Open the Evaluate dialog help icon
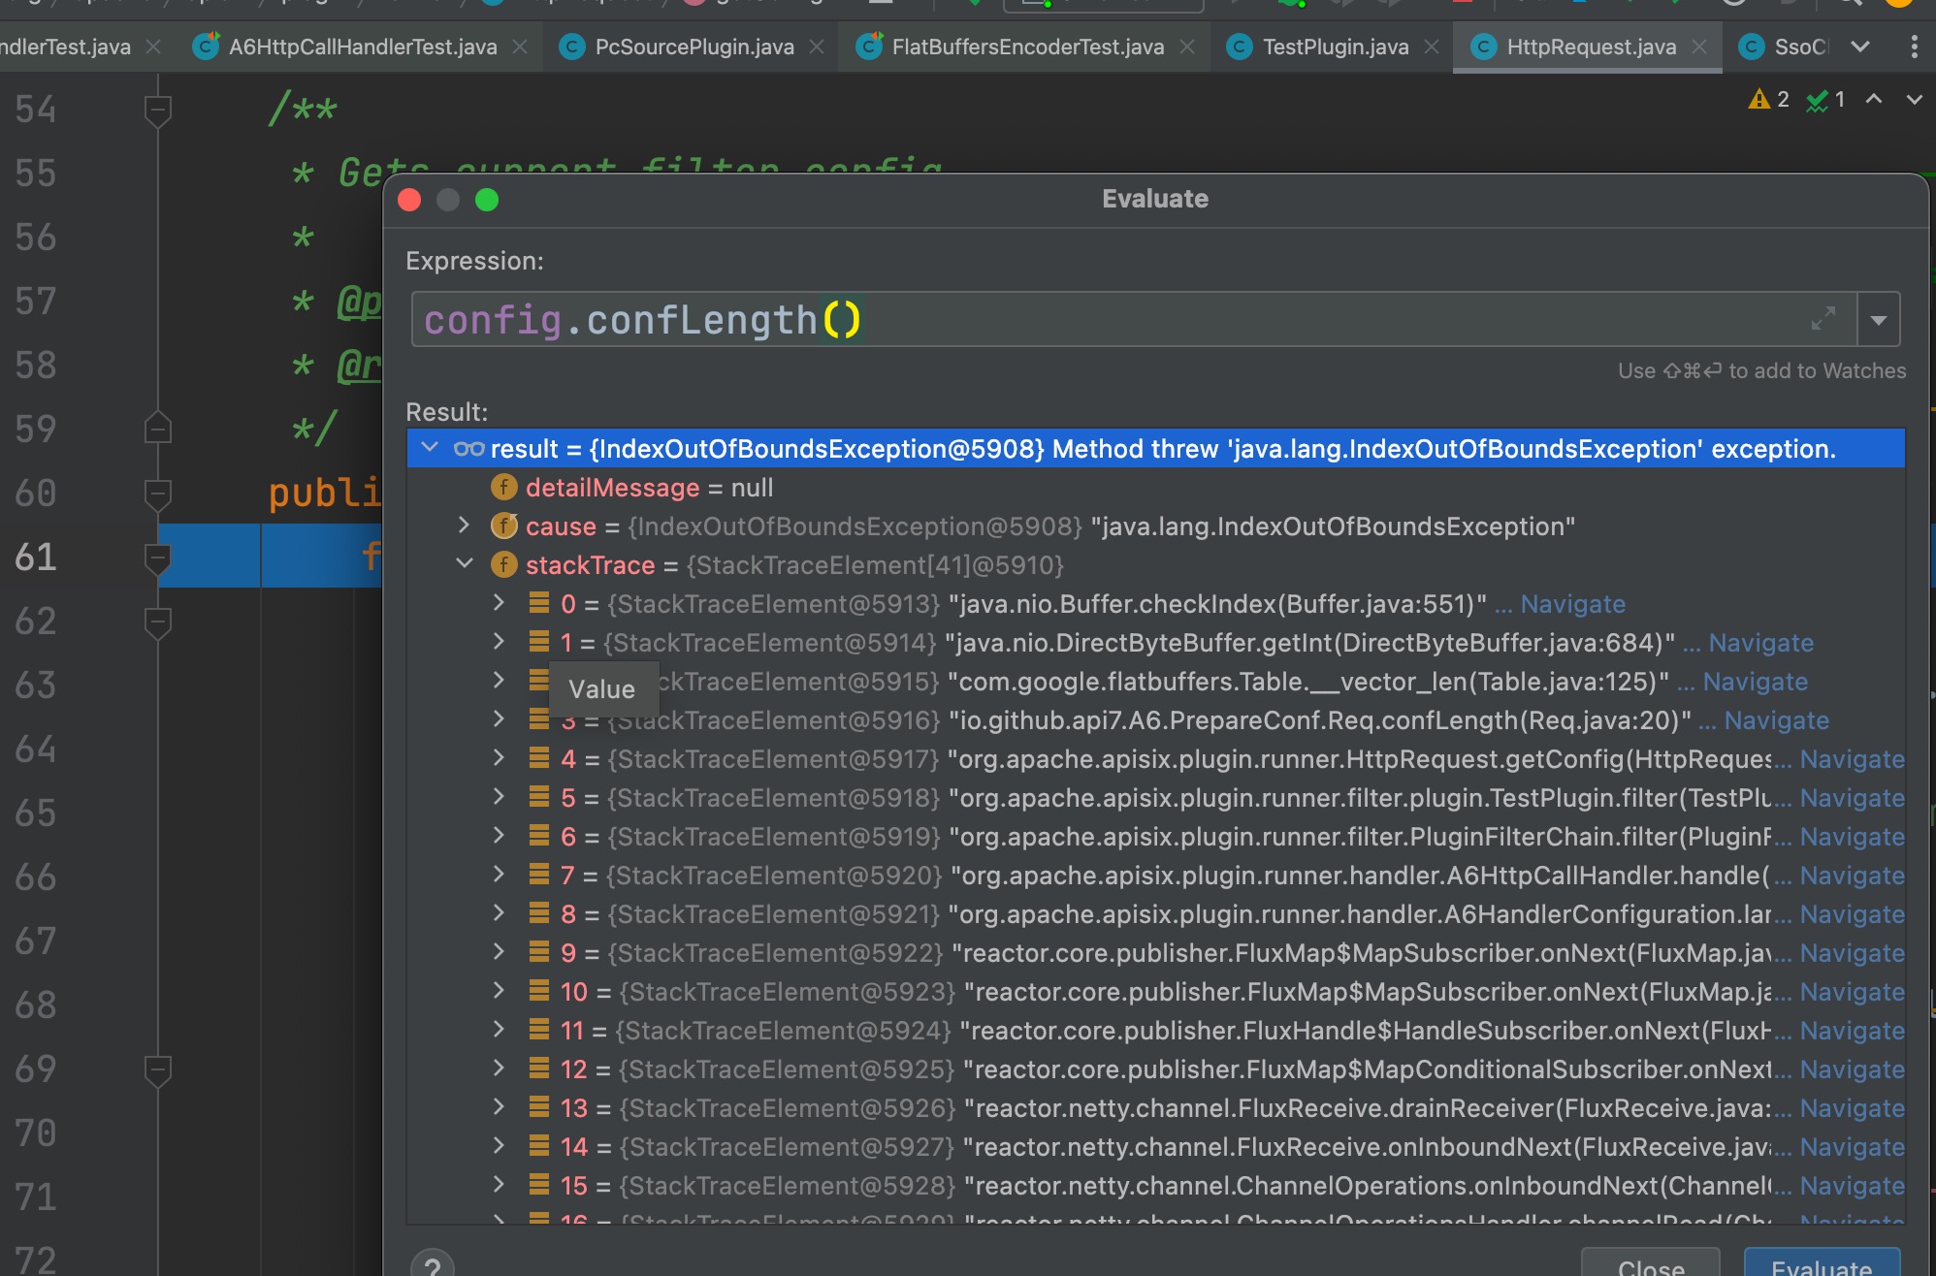 433,1264
